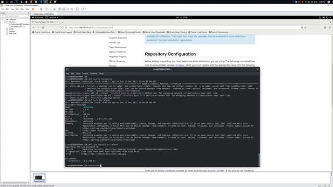This screenshot has height=187, width=333.
Task: Open power options dropdown arrow in VMware
Action: [x=36, y=9]
